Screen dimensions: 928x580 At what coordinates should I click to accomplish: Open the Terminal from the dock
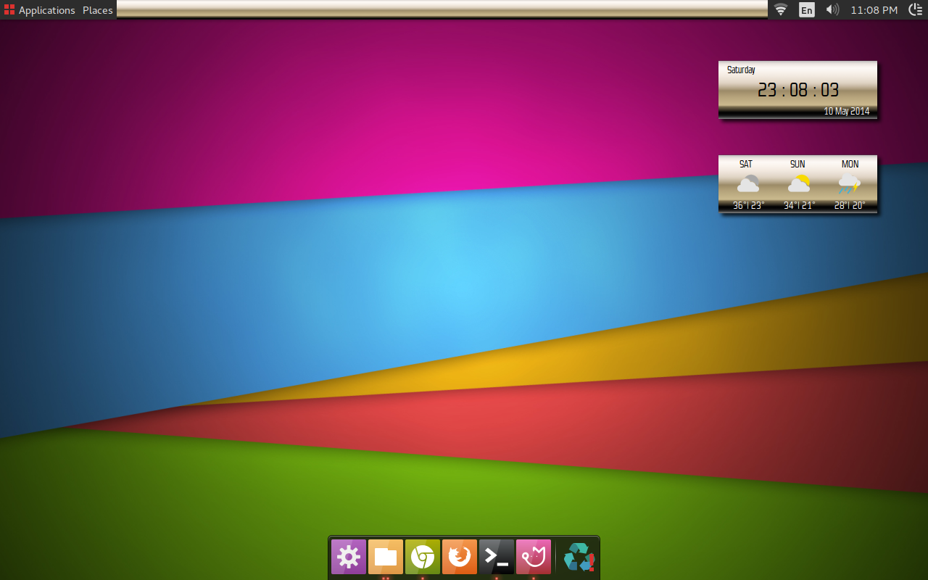[497, 557]
